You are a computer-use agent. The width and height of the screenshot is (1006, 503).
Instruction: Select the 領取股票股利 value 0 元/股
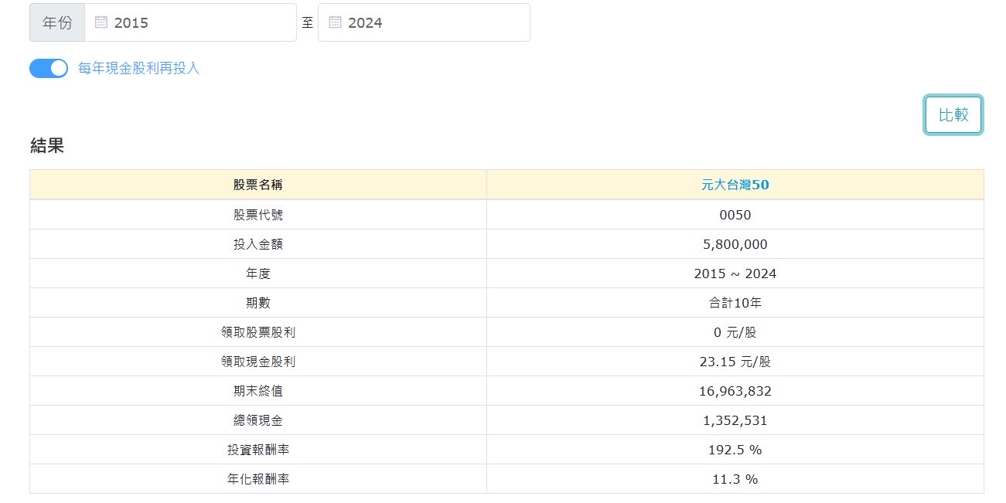coord(735,332)
